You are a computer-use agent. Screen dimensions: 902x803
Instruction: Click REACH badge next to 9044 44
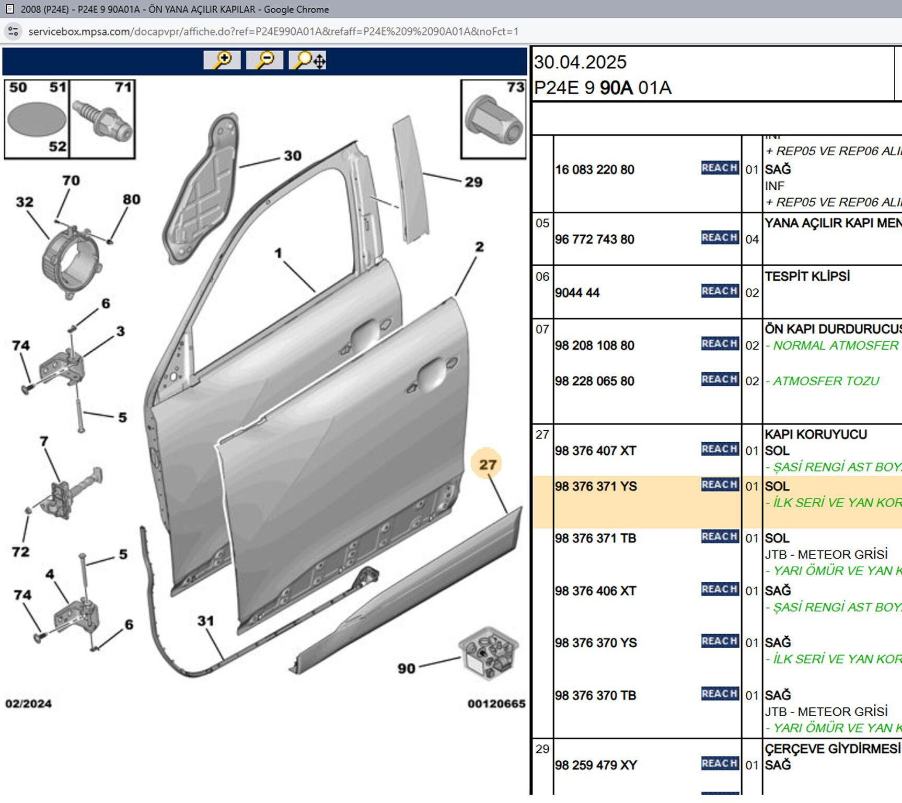pyautogui.click(x=720, y=291)
